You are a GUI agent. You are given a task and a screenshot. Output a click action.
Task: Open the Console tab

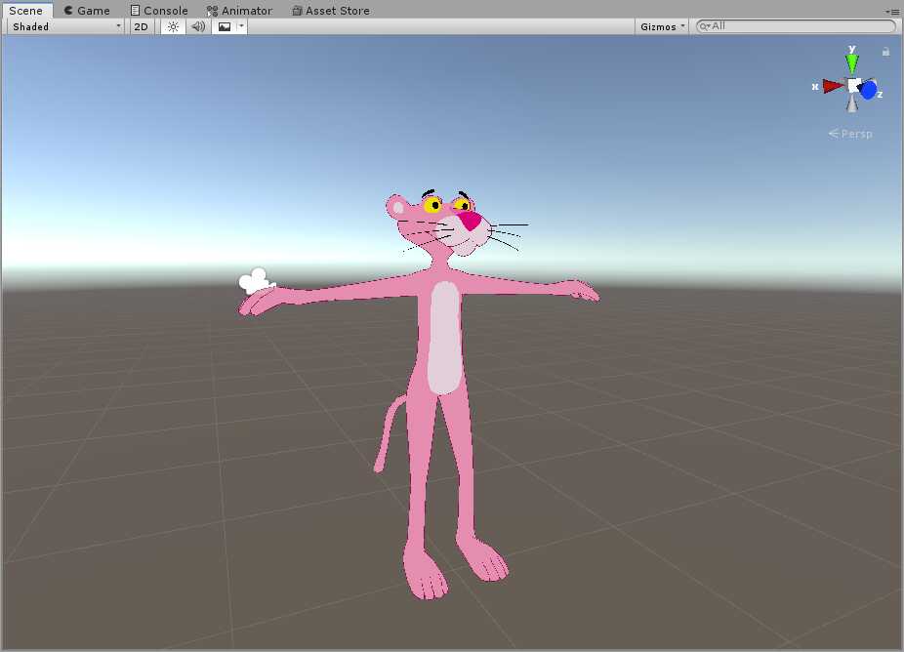pos(159,11)
